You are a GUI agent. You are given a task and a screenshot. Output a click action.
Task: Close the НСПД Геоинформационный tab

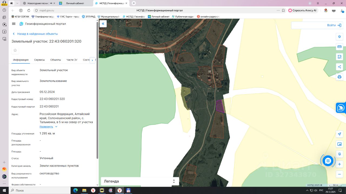tap(127, 3)
